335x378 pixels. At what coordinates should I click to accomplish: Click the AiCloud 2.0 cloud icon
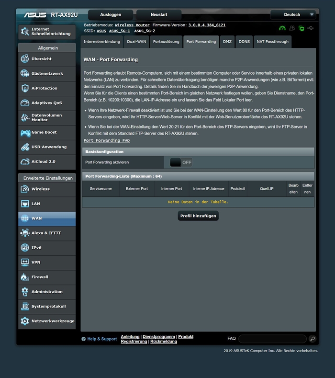(x=25, y=162)
